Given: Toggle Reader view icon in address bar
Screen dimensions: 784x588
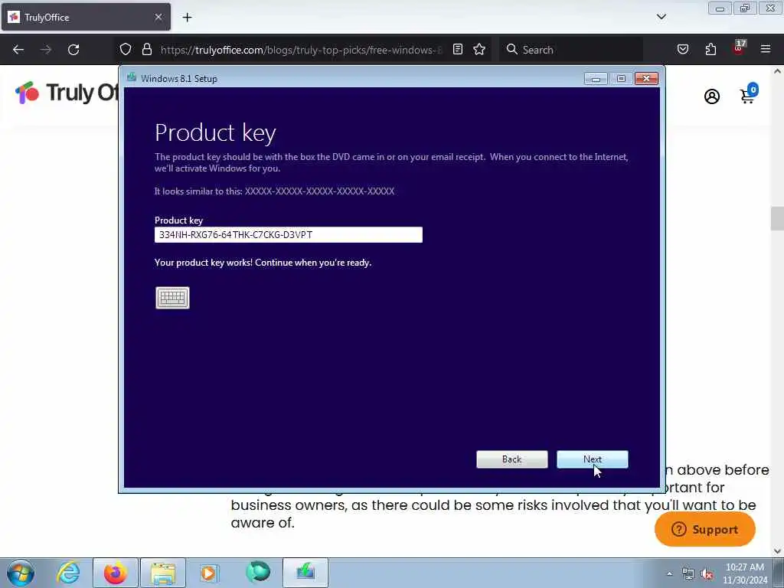Looking at the screenshot, I should click(x=458, y=50).
